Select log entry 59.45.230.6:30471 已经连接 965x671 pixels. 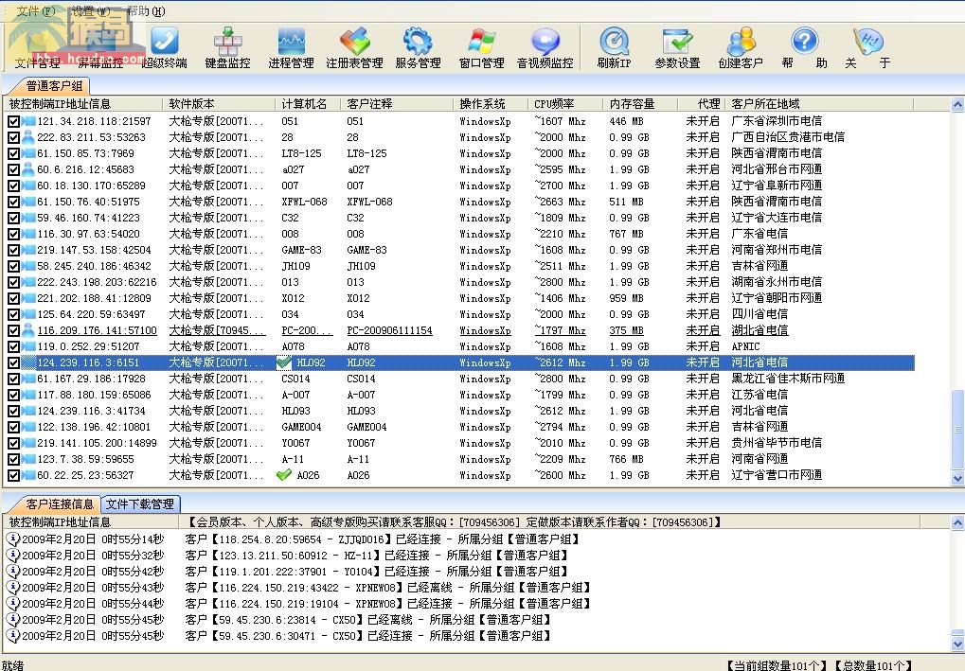[x=366, y=636]
